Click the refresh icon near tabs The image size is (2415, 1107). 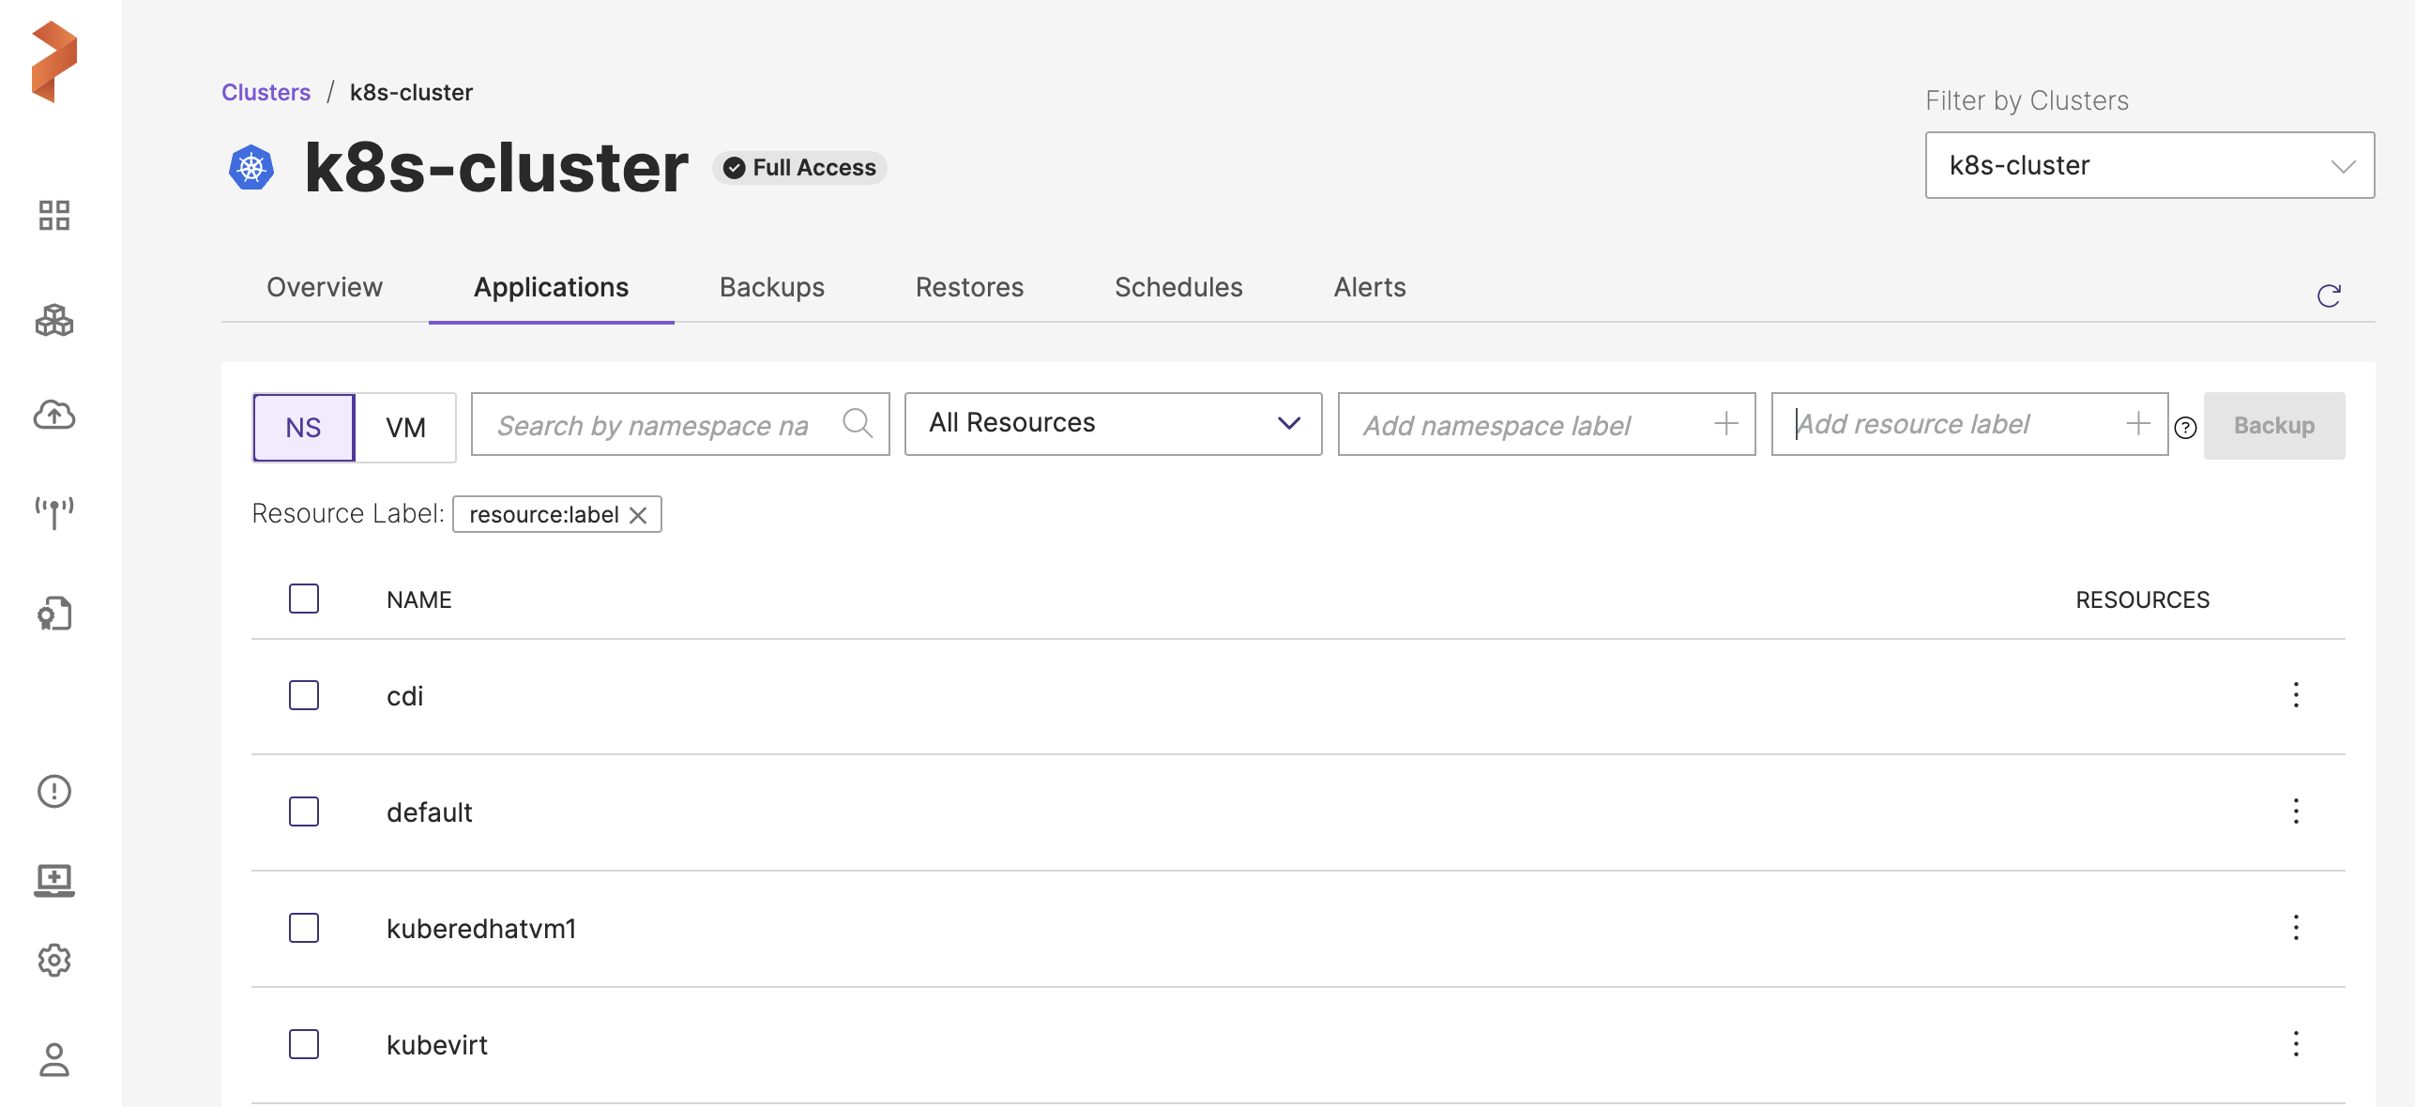point(2329,296)
